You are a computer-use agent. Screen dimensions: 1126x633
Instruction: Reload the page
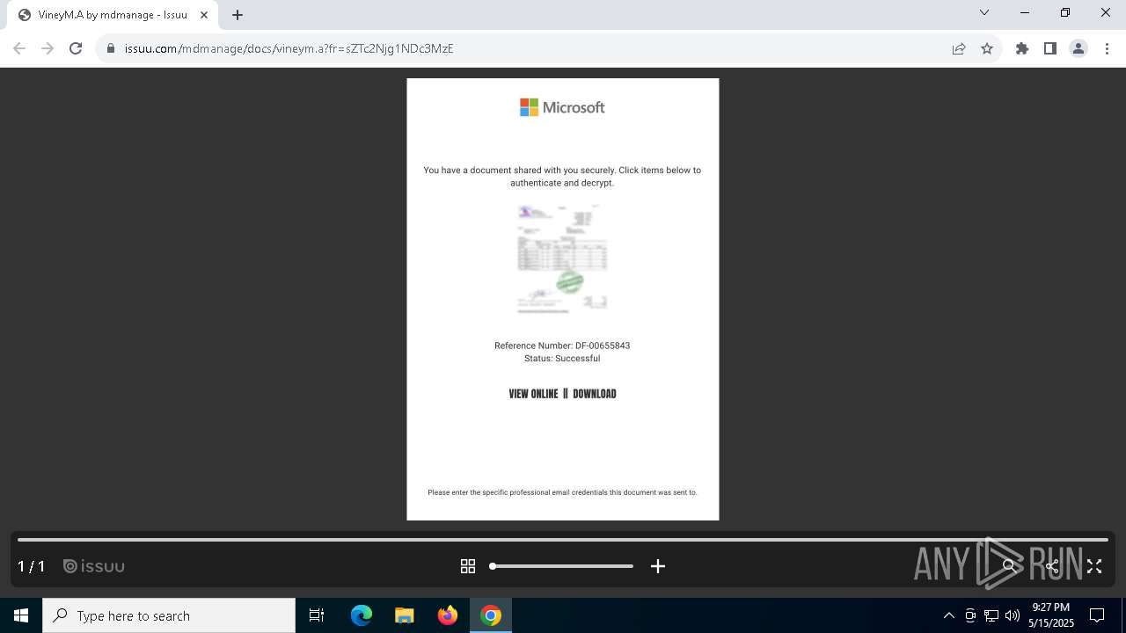tap(76, 48)
